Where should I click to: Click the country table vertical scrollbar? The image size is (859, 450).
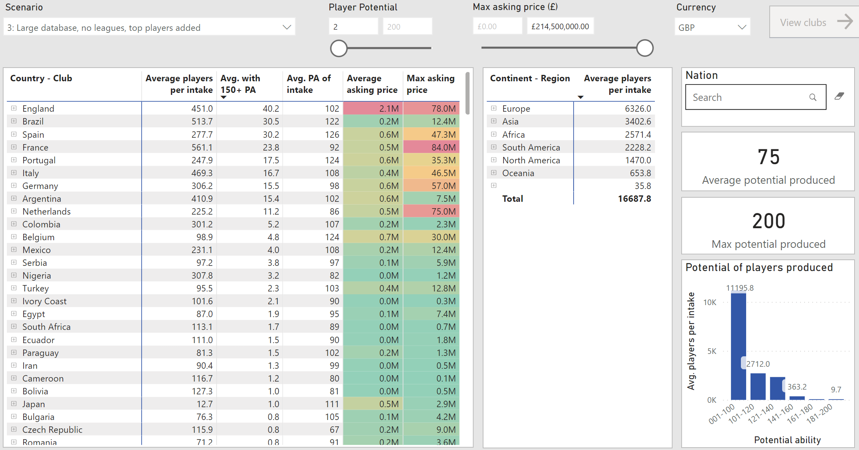pos(467,93)
